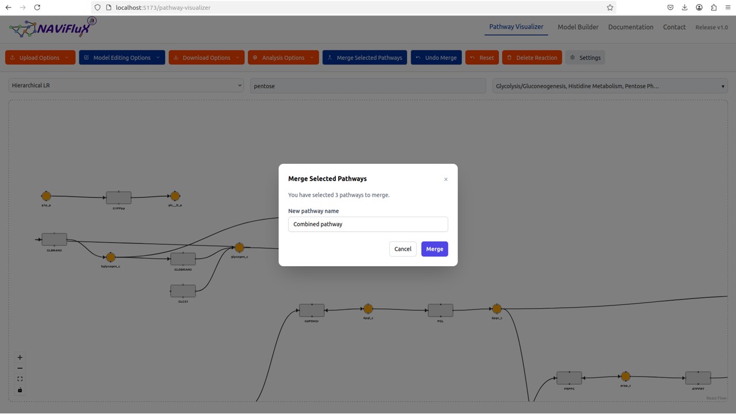Click the Delete Reaction trash icon
Viewport: 736px width, 414px height.
click(x=508, y=57)
